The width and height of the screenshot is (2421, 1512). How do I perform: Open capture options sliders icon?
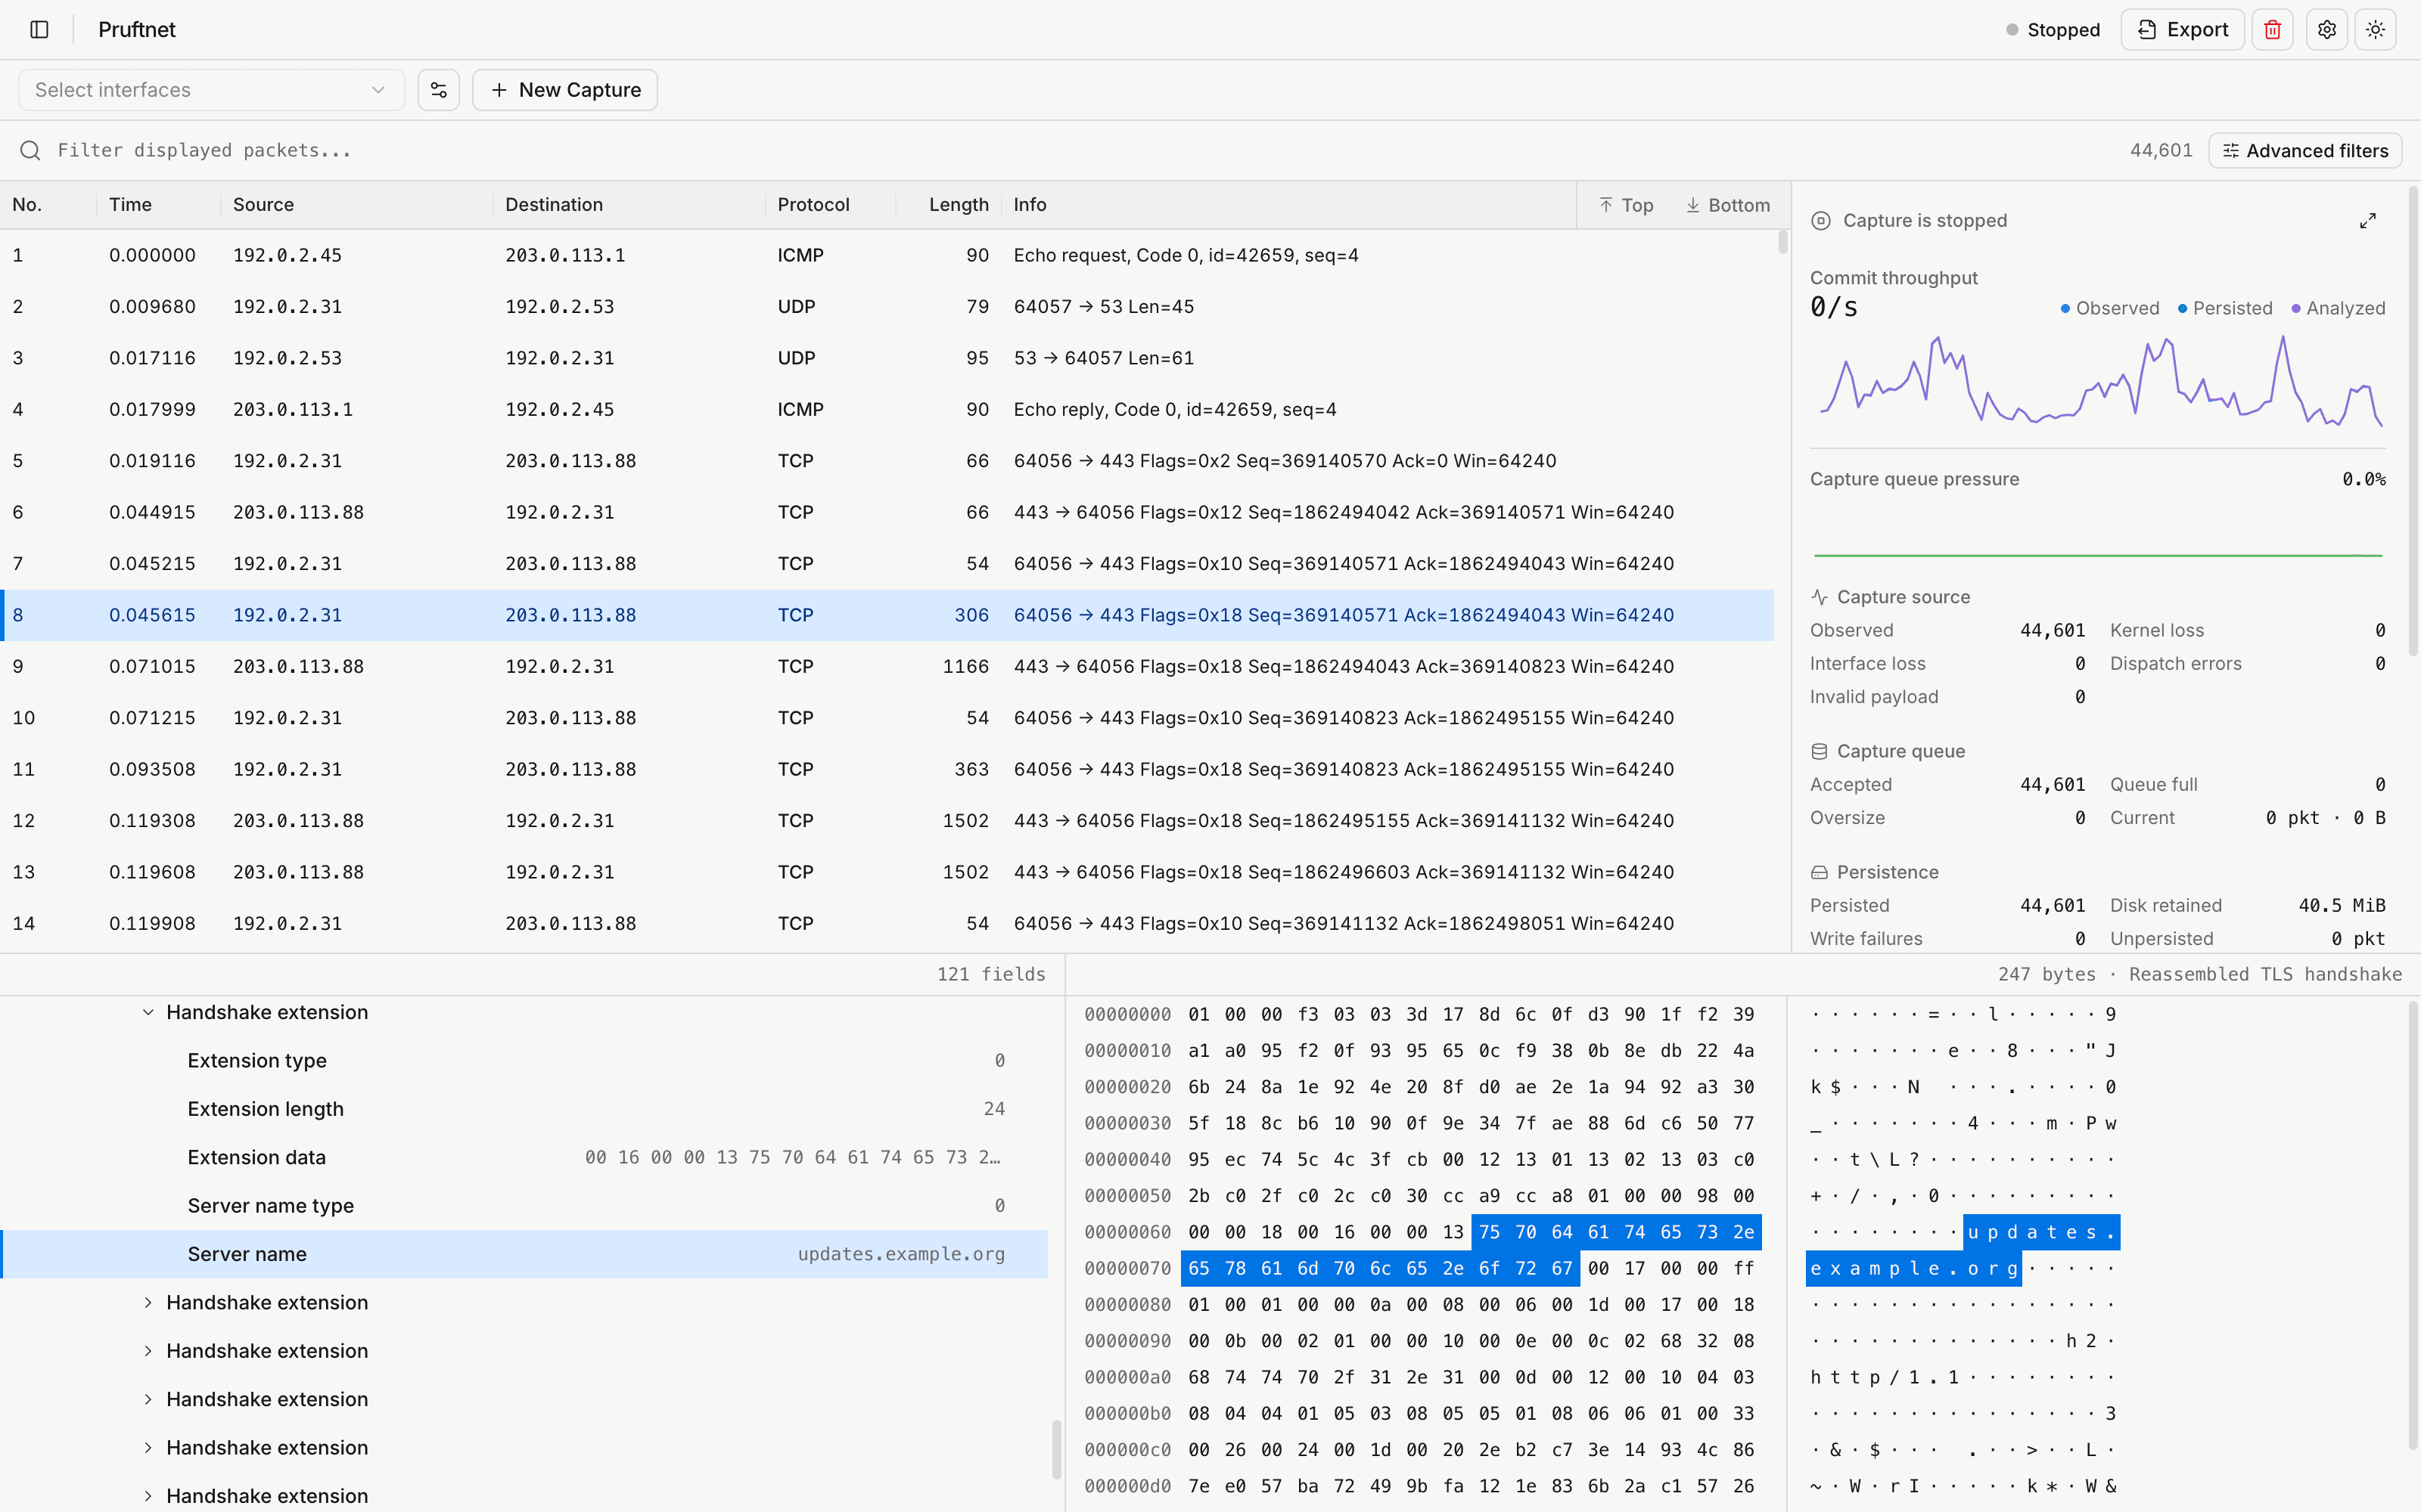[438, 90]
